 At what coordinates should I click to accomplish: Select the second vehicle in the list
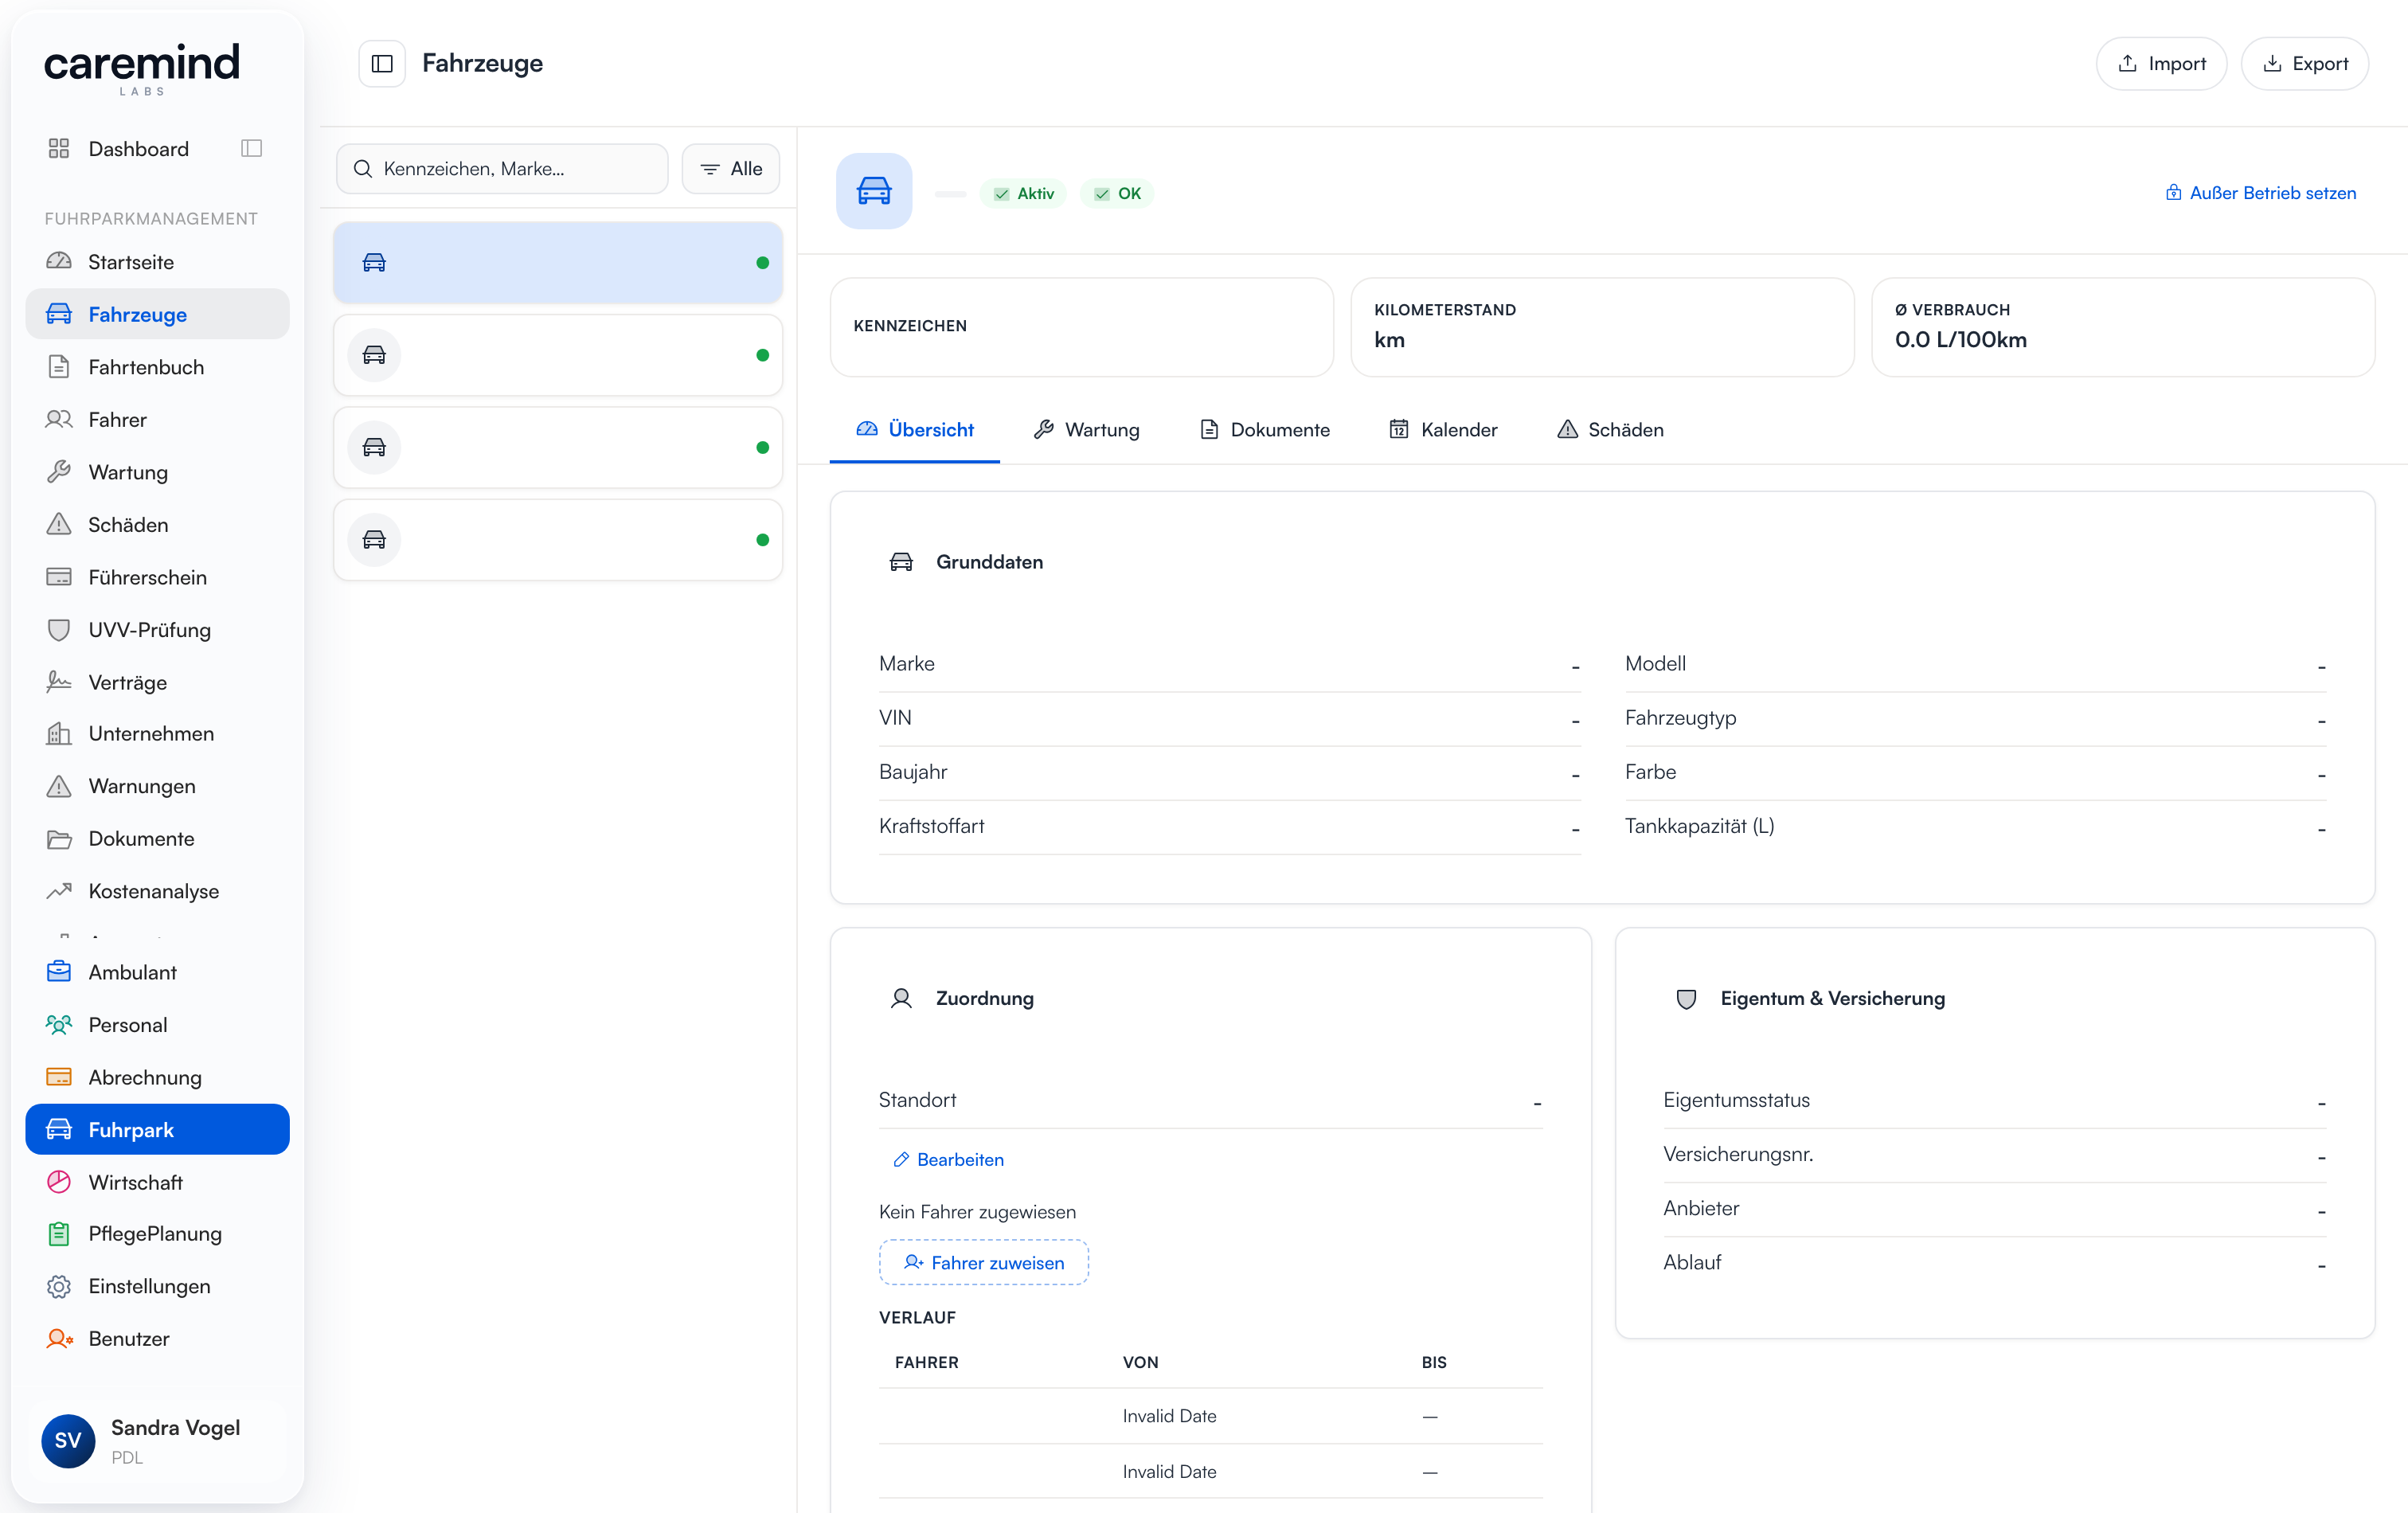tap(558, 355)
